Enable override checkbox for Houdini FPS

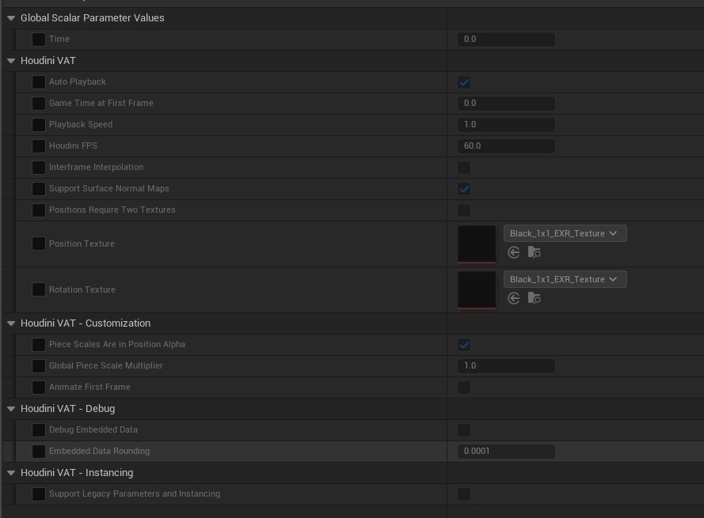click(39, 146)
